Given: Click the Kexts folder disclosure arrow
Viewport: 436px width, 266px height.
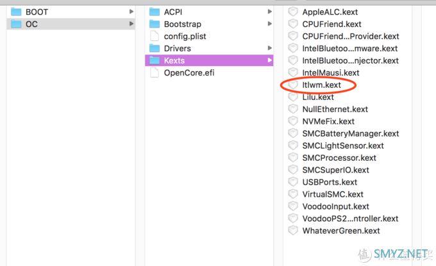Looking at the screenshot, I should (x=269, y=60).
